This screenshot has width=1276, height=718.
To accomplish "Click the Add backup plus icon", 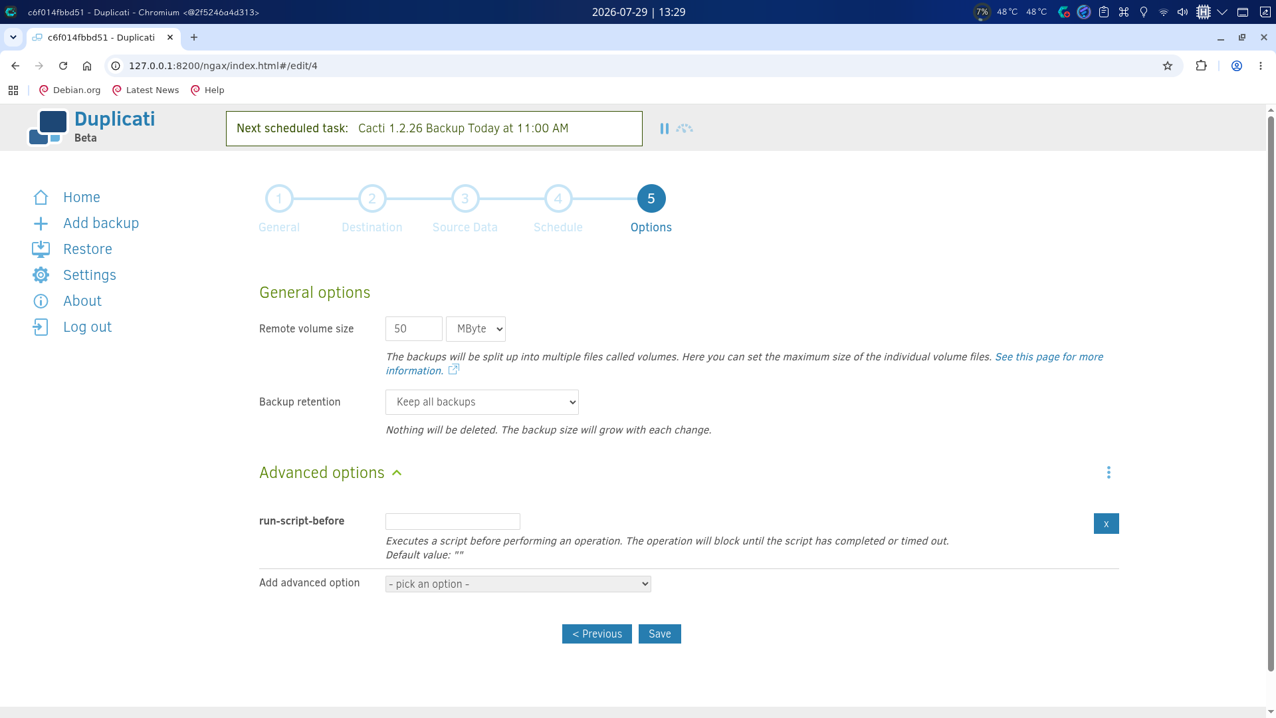I will [41, 223].
